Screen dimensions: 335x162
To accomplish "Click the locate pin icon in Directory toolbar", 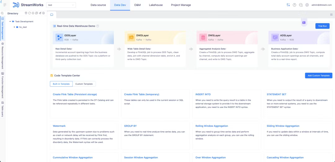I will coord(26,13).
